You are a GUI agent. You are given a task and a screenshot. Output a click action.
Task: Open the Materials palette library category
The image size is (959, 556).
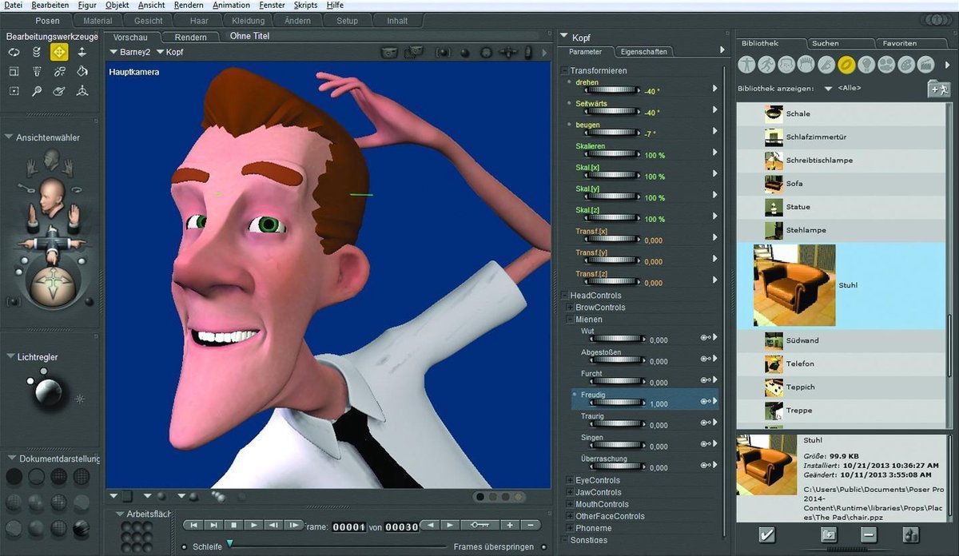[906, 65]
